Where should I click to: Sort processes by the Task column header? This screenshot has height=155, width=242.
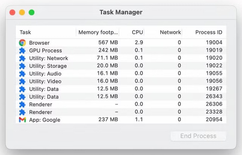click(x=25, y=33)
